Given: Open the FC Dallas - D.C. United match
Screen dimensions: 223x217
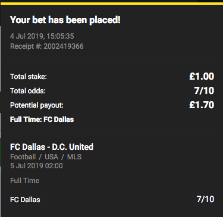Looking at the screenshot, I should pyautogui.click(x=52, y=147).
